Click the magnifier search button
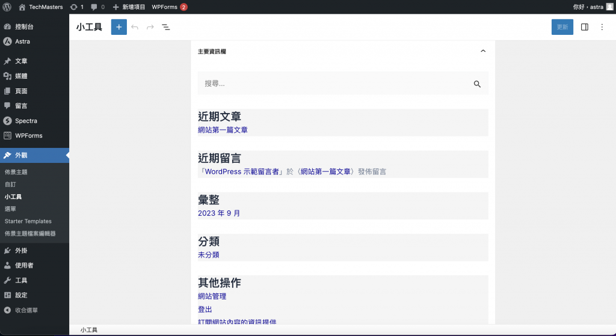Viewport: 616px width, 336px height. point(477,84)
